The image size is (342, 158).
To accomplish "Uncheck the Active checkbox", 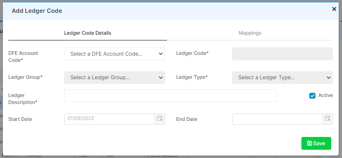I will click(312, 95).
